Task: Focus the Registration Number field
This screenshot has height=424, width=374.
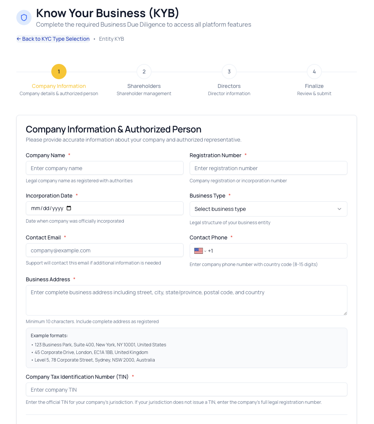Action: (x=268, y=168)
